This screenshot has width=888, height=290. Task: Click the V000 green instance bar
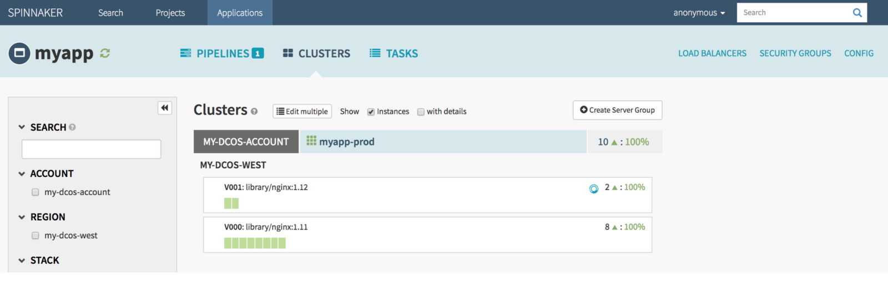[255, 243]
